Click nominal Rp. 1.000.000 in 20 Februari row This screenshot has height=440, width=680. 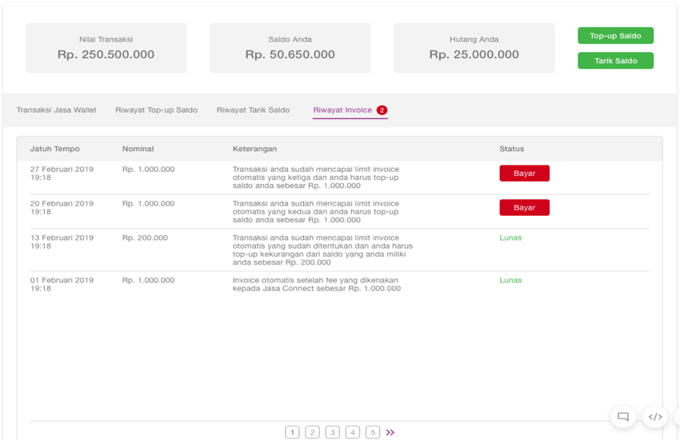tap(148, 203)
